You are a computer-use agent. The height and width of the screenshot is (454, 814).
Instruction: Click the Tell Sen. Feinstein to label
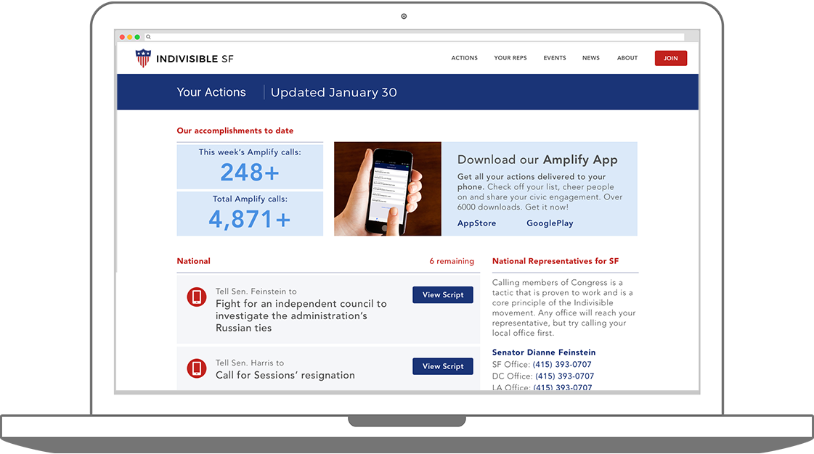coord(256,292)
